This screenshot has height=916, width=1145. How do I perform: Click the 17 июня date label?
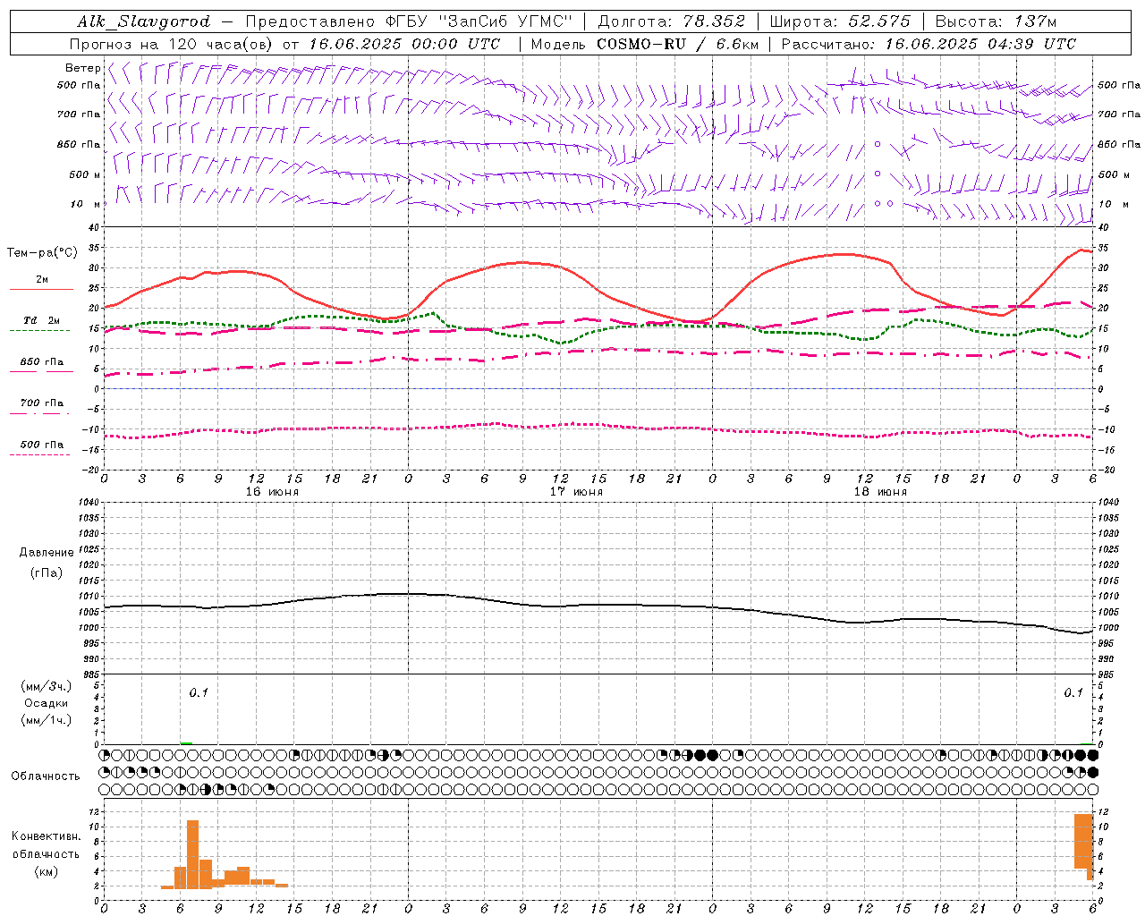click(576, 491)
